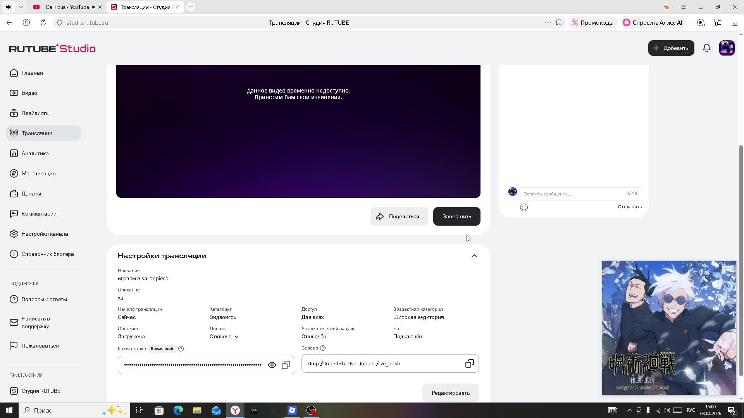This screenshot has width=744, height=418.
Task: Open OBS Studio from the taskbar
Action: tap(311, 410)
